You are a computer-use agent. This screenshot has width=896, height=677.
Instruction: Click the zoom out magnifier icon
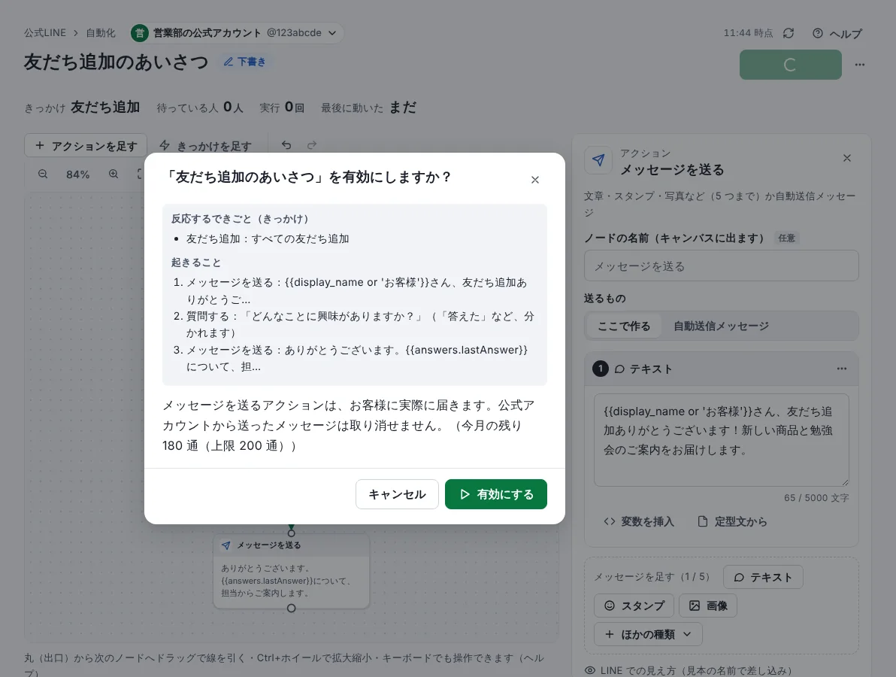[x=43, y=174]
